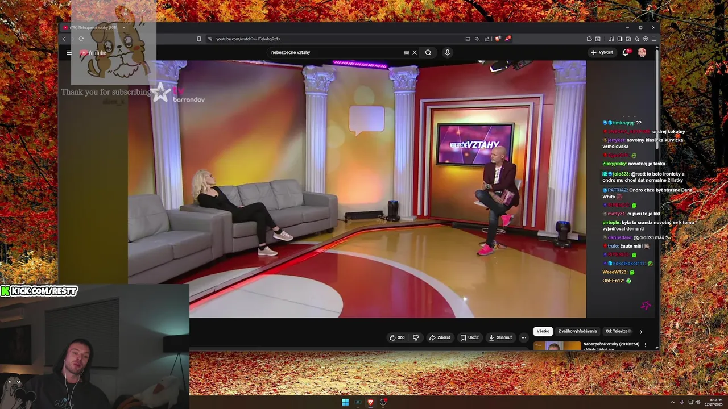Click the Nebezpečné vztahy browser tab

click(x=94, y=27)
